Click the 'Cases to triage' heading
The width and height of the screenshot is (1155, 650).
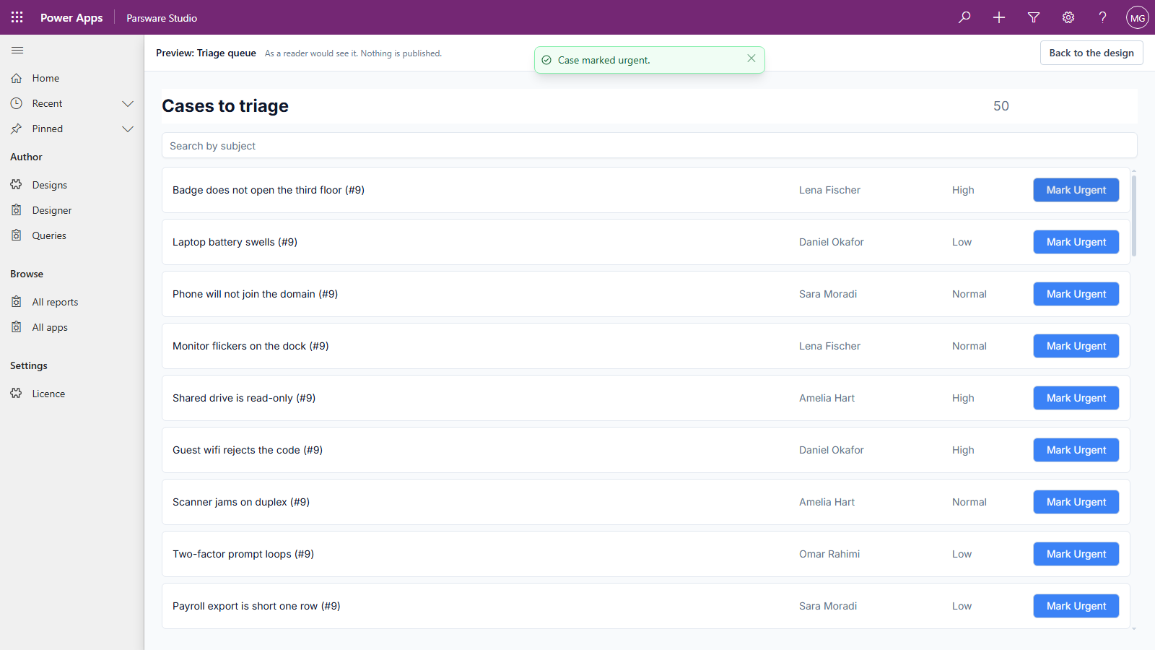pyautogui.click(x=225, y=106)
